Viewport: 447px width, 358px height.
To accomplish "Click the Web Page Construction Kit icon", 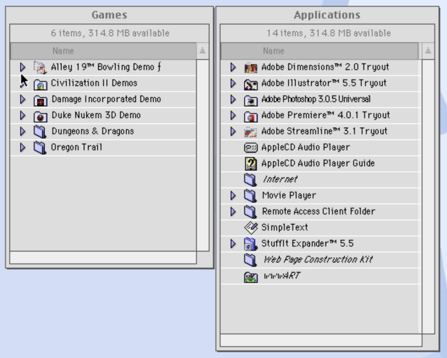I will click(251, 260).
